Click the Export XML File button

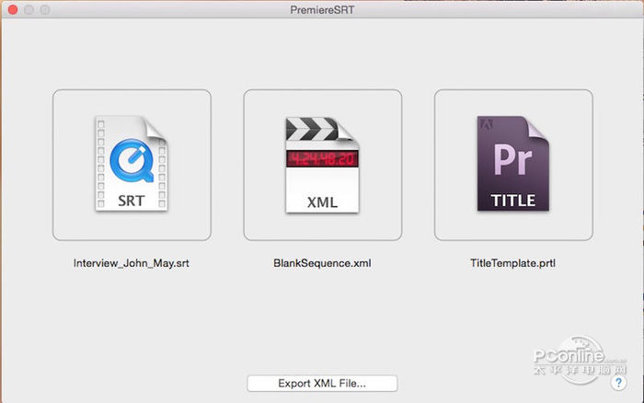pyautogui.click(x=322, y=384)
